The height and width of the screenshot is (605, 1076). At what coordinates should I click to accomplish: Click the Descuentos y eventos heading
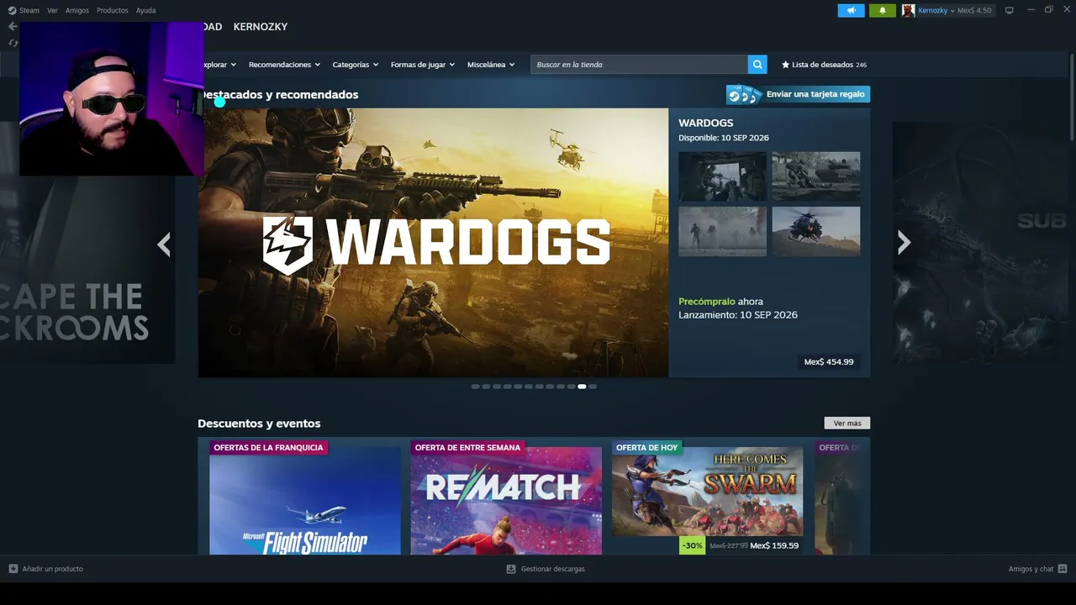click(259, 423)
